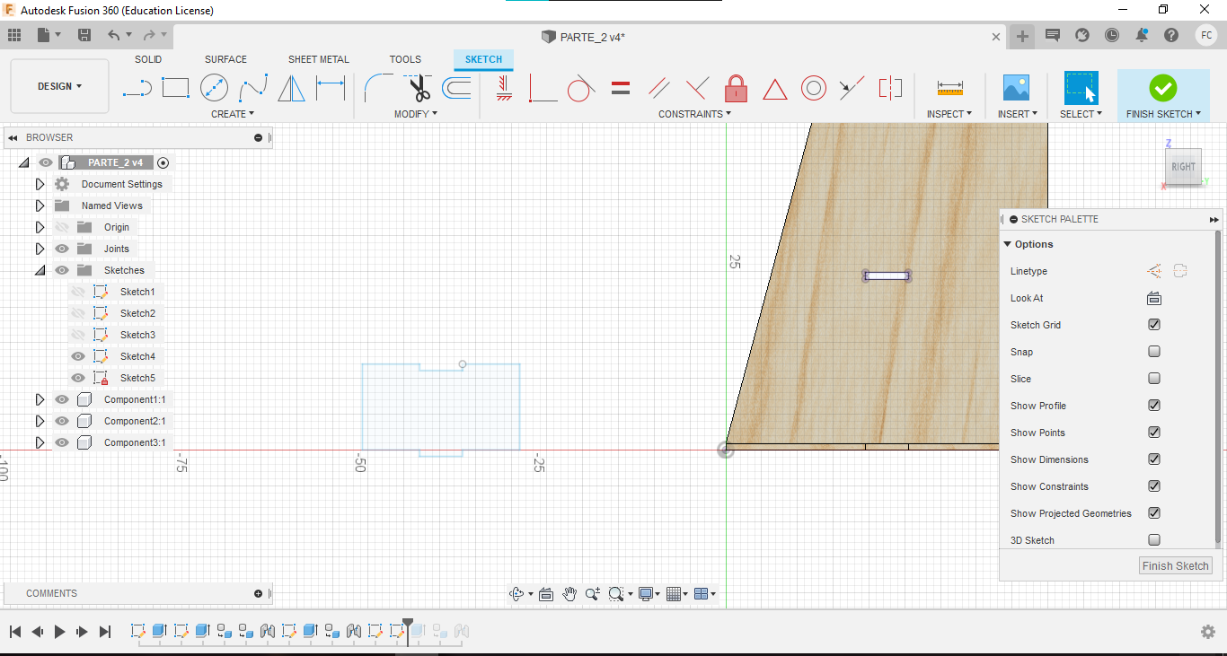The height and width of the screenshot is (656, 1227).
Task: Select the Sketch Dimension tool
Action: [x=331, y=88]
